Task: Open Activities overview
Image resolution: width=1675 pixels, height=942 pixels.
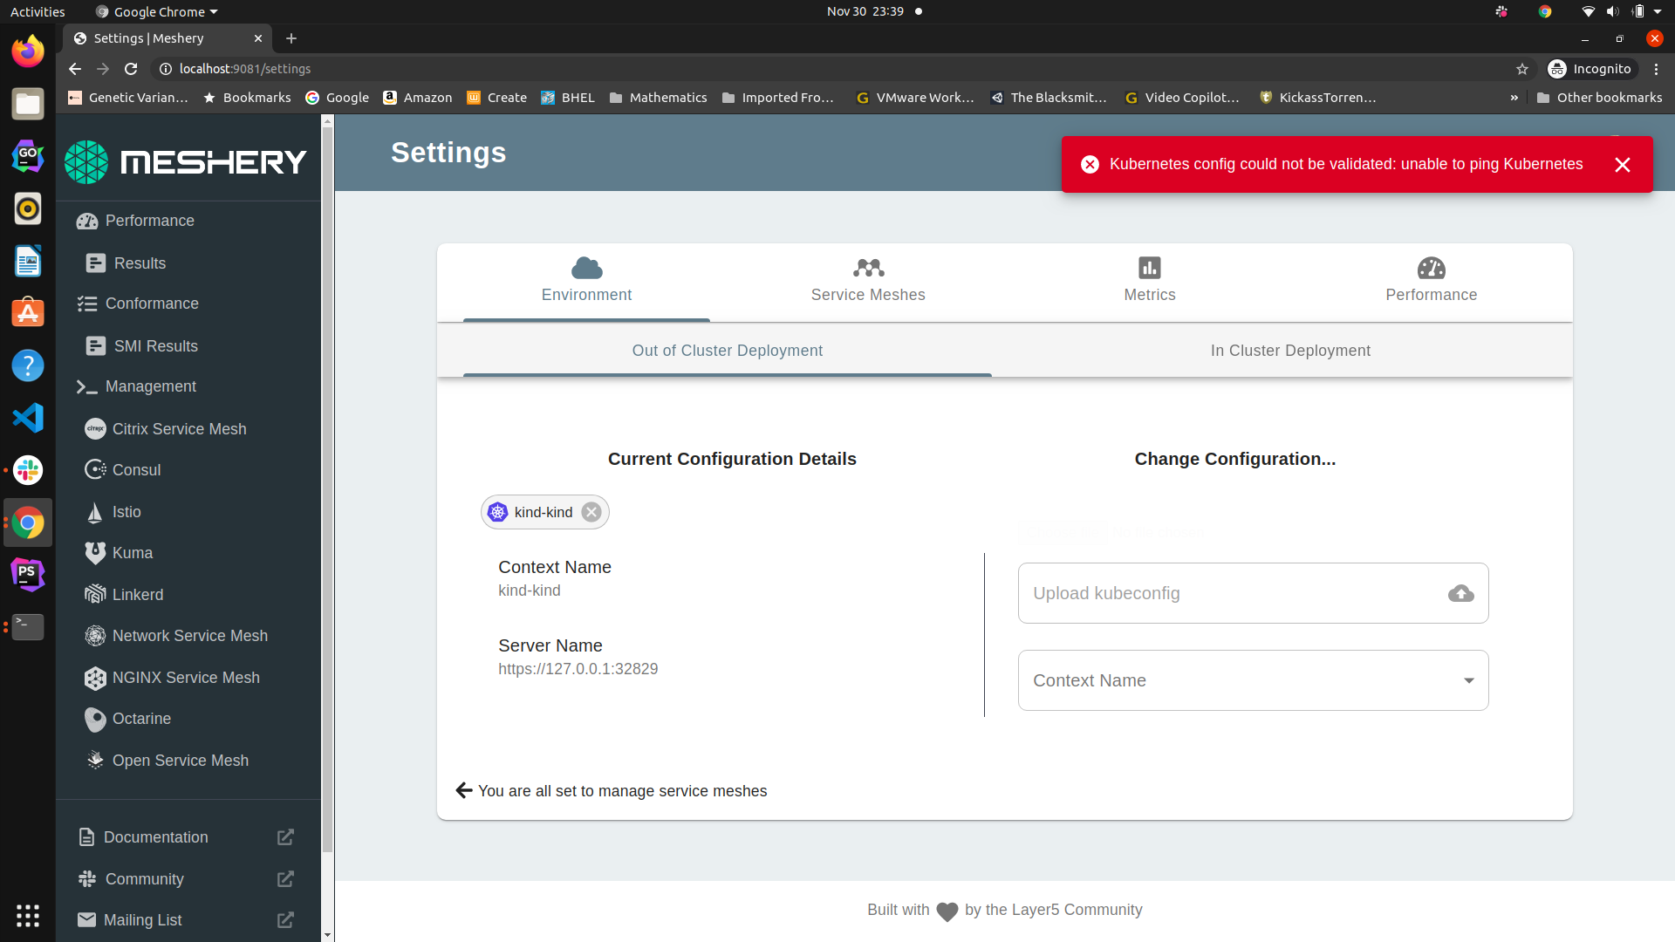Action: point(38,11)
